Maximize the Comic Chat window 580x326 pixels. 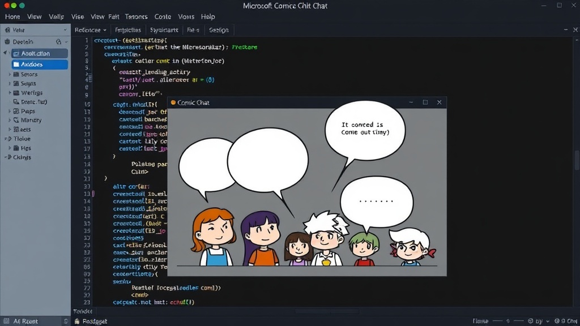pos(425,102)
